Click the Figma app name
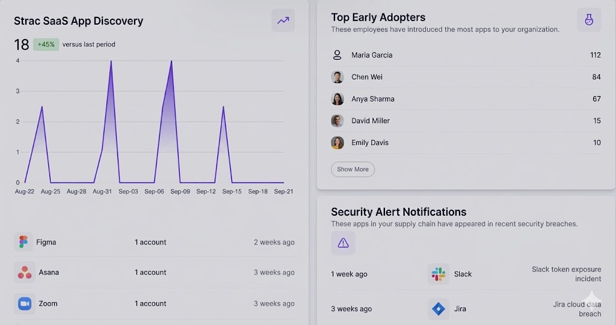The image size is (616, 325). (46, 242)
